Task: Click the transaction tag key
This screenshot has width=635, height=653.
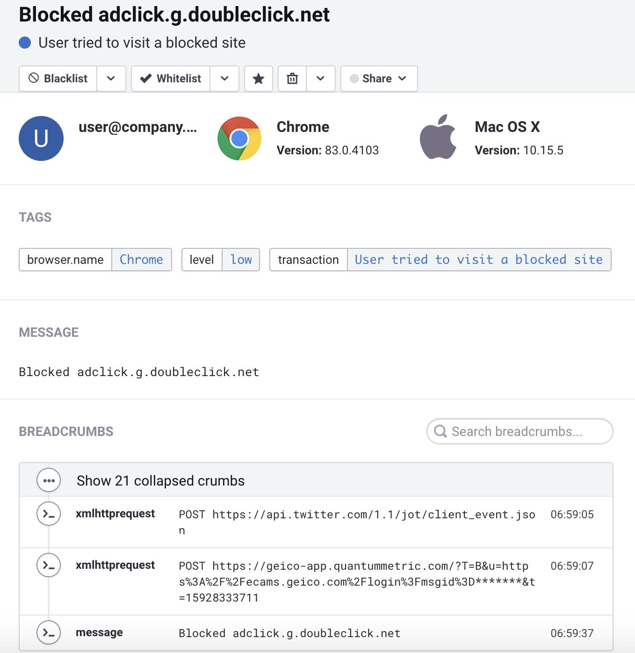Action: (x=309, y=260)
